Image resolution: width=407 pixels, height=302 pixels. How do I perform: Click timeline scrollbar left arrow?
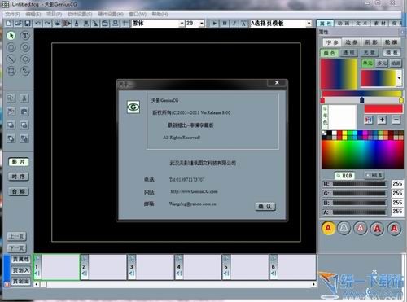(x=37, y=284)
